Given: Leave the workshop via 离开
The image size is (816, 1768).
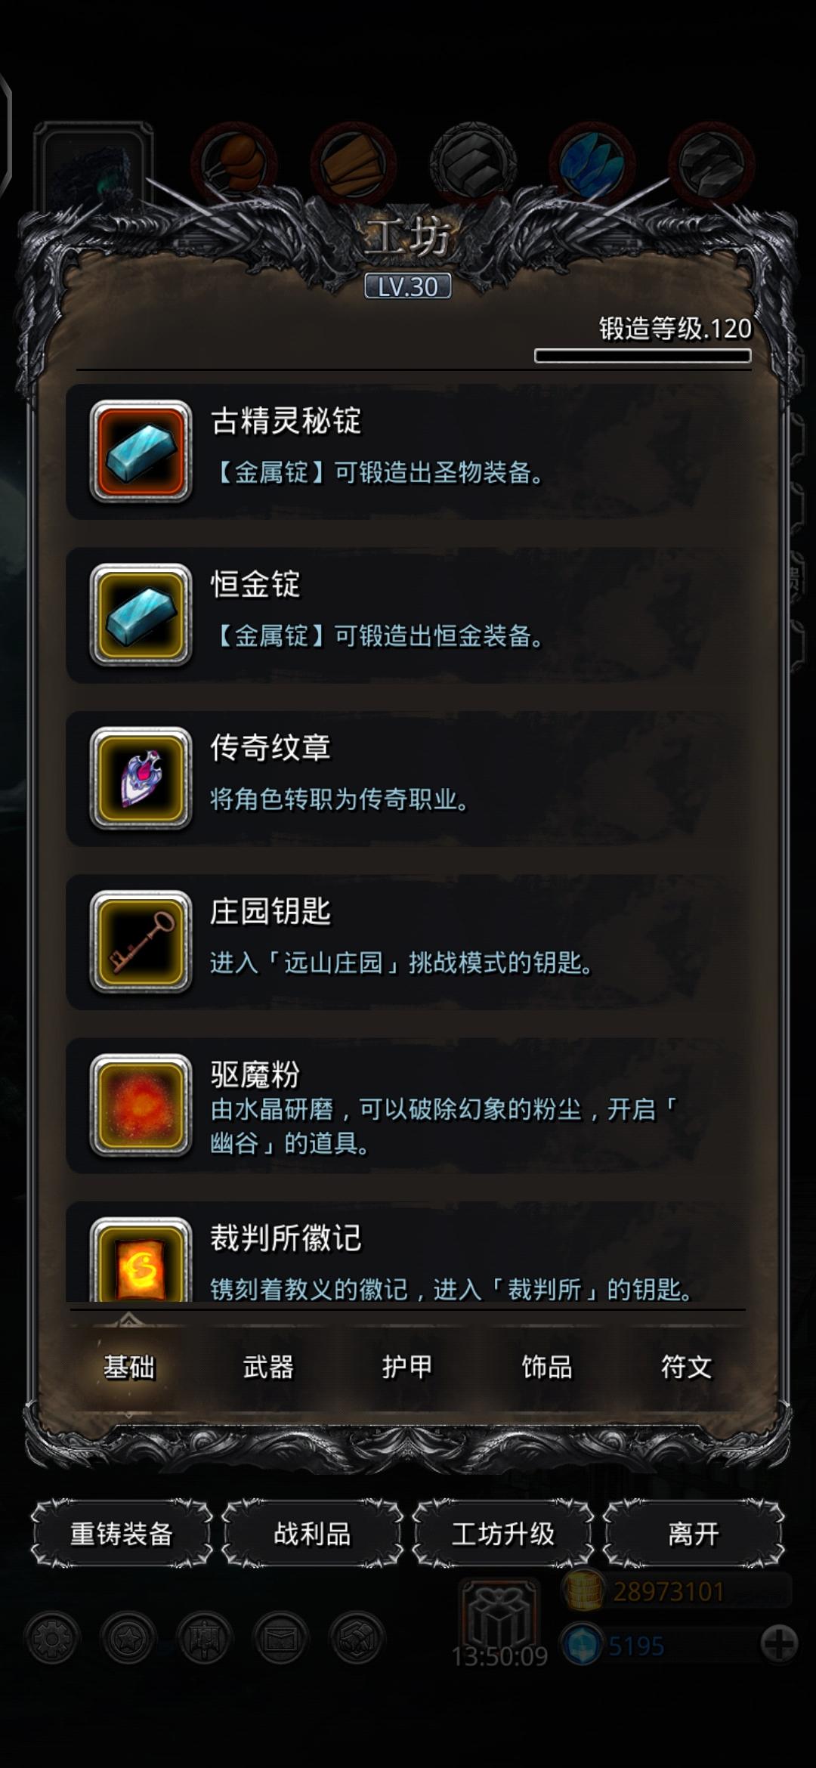Looking at the screenshot, I should tap(694, 1534).
